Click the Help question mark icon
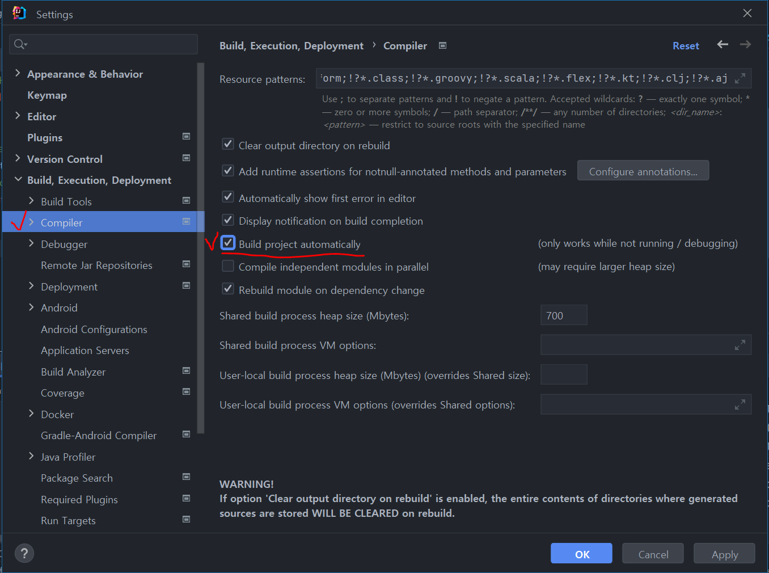Viewport: 769px width, 573px height. coord(24,553)
